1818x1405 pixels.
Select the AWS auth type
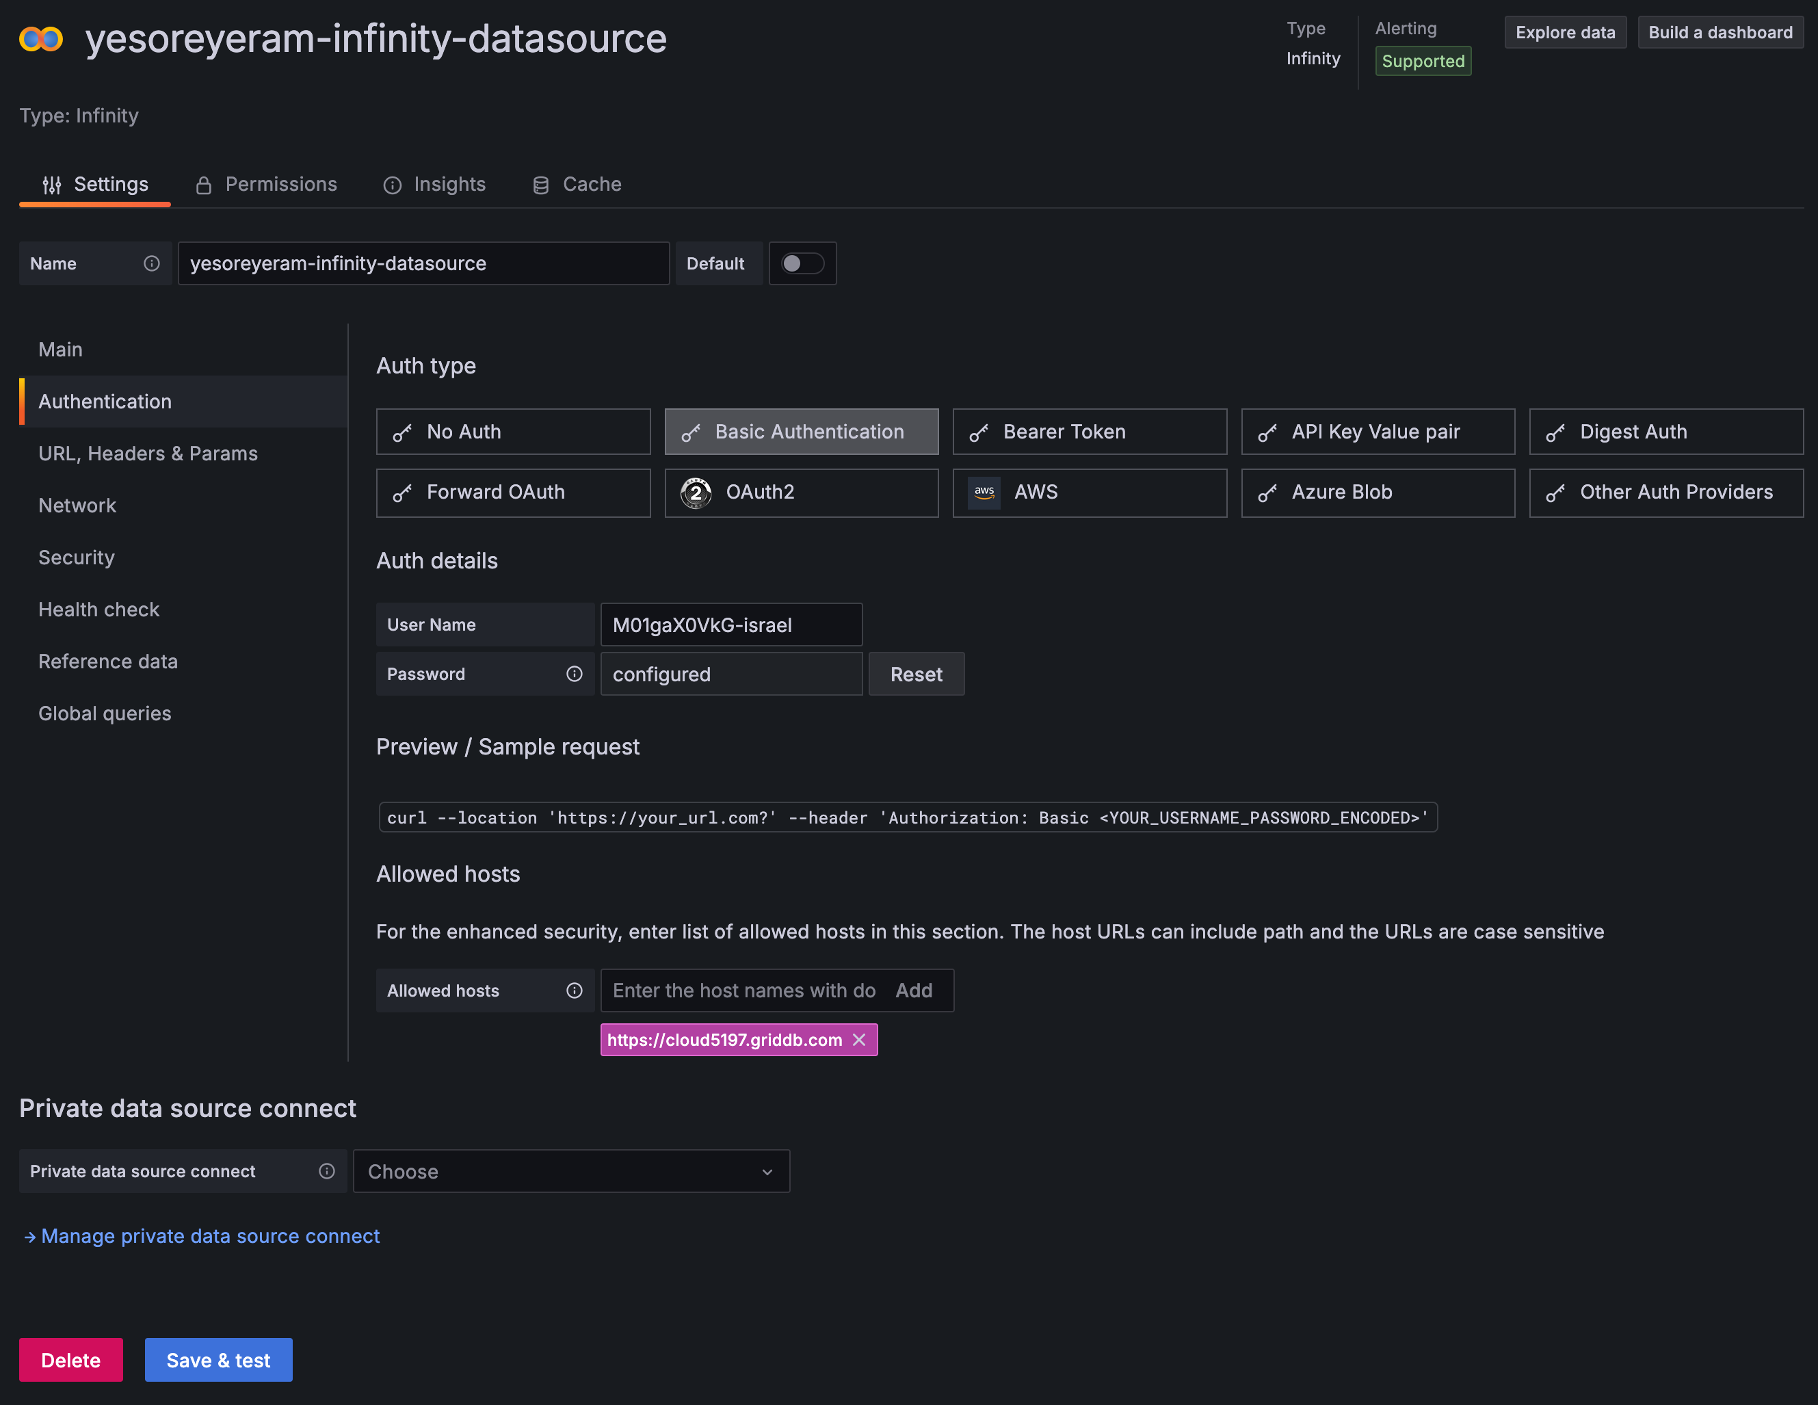click(1089, 493)
